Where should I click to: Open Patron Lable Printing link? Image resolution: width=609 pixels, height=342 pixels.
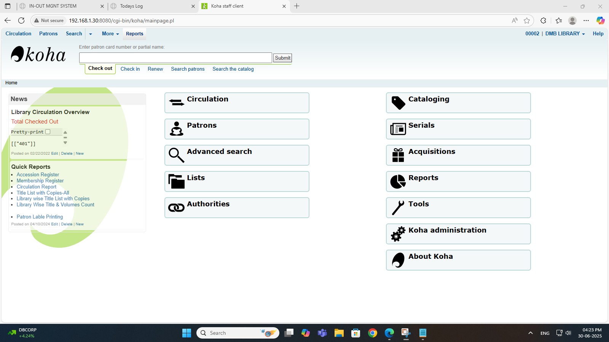pyautogui.click(x=40, y=217)
